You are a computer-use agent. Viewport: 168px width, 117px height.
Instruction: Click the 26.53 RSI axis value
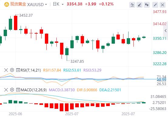161,84
